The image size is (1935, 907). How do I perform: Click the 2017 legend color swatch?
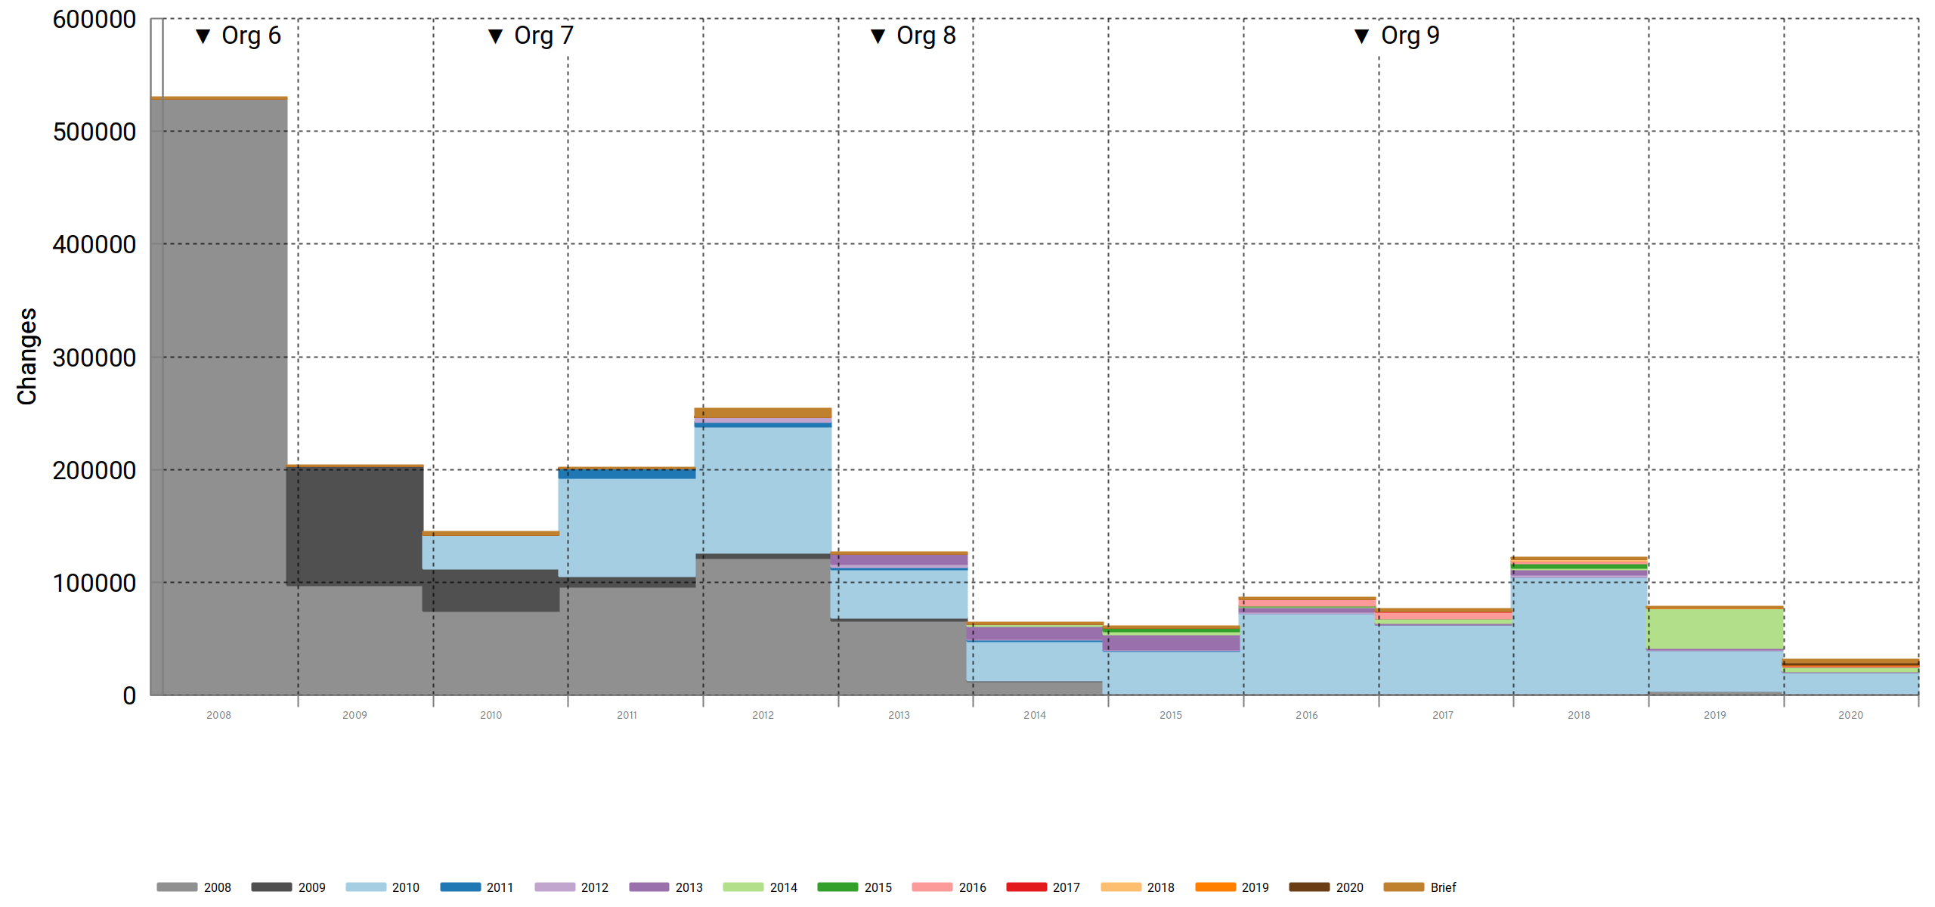coord(1026,887)
